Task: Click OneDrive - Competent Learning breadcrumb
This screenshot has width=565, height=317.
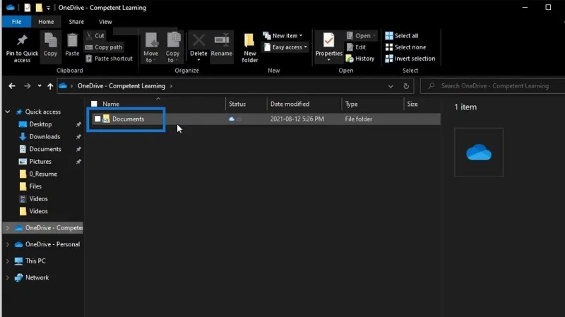Action: click(121, 85)
